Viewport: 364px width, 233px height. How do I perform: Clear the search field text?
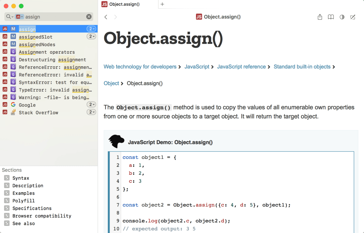point(89,17)
